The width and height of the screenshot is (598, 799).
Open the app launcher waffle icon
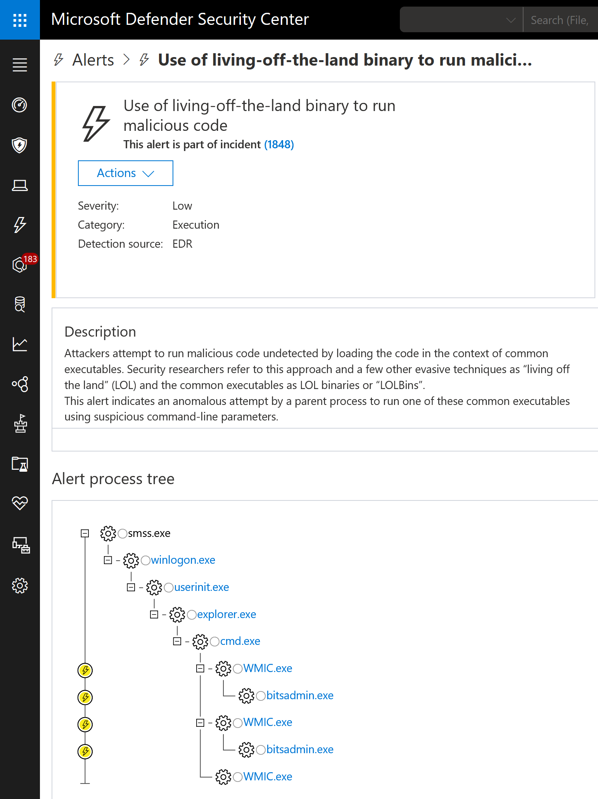(20, 20)
